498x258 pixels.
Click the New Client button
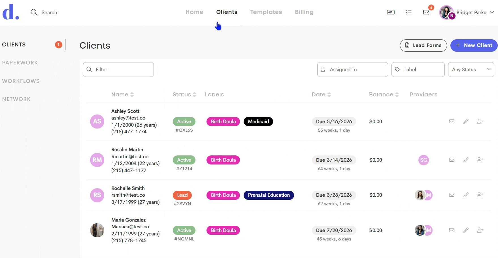tap(474, 45)
